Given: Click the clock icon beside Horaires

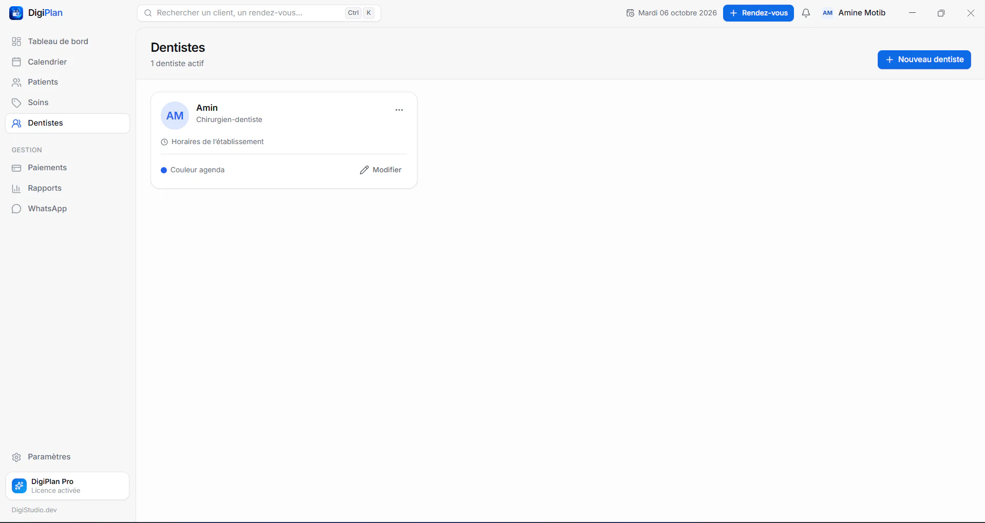Looking at the screenshot, I should coord(164,142).
